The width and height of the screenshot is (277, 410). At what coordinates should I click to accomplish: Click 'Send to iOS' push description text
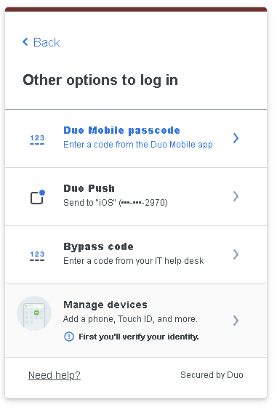(x=116, y=203)
